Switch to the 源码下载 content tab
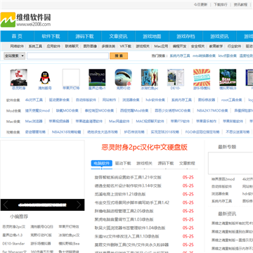Screen dimensions: 253x253 [x=166, y=163]
